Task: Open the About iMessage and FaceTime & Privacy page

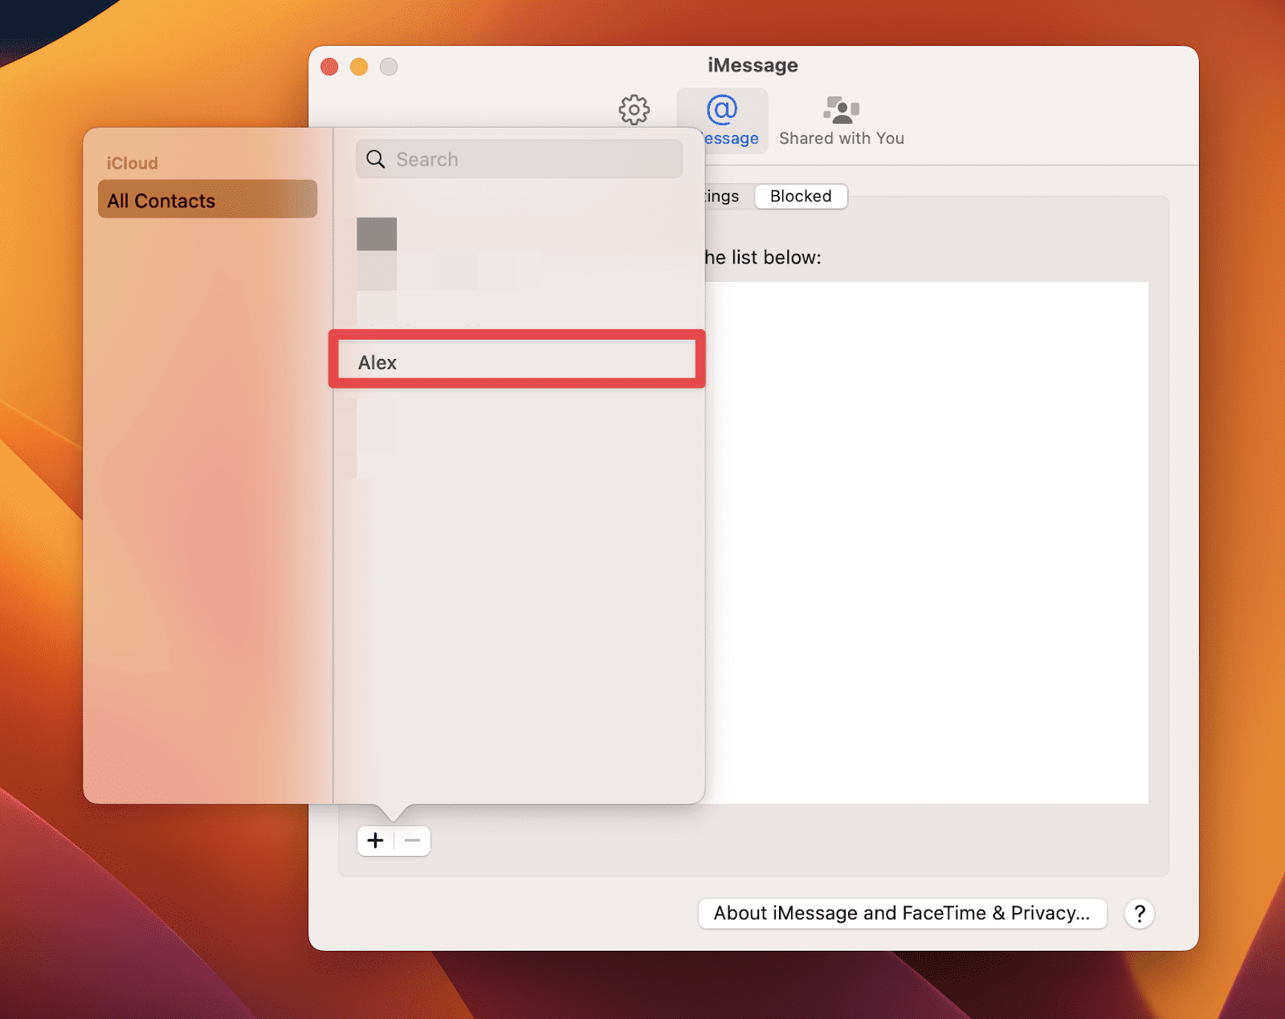Action: 901,913
